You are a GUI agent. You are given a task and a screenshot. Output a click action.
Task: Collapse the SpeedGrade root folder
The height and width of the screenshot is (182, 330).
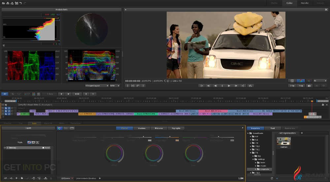[248, 133]
